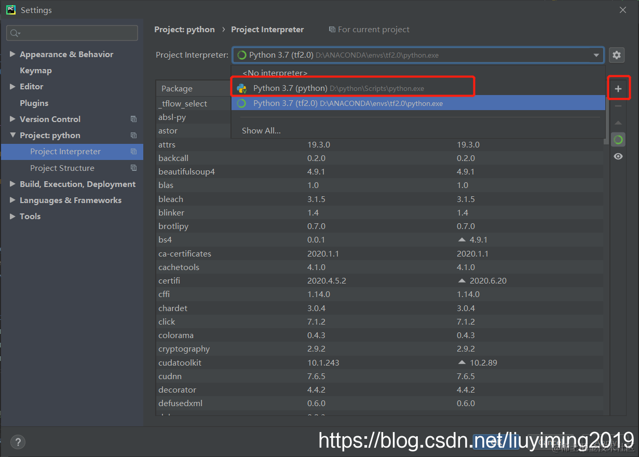This screenshot has width=639, height=457.
Task: Select the cudnn package row
Action: [x=380, y=376]
